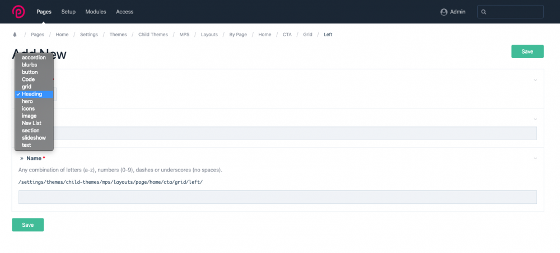Click the top Save button
The height and width of the screenshot is (253, 560).
pyautogui.click(x=528, y=51)
